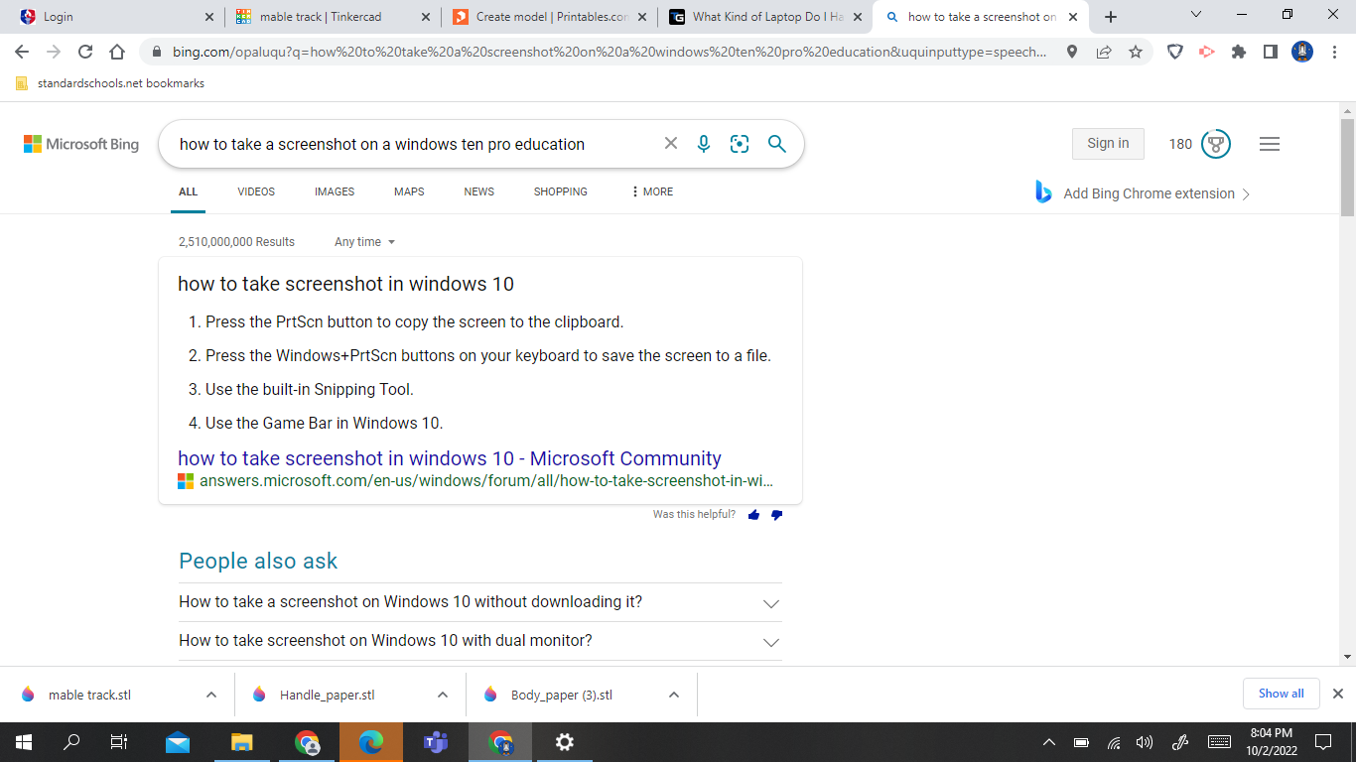Open Settings gear on the taskbar
Image resolution: width=1356 pixels, height=762 pixels.
[x=565, y=742]
